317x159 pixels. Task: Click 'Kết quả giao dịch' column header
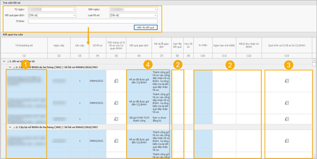click(139, 45)
